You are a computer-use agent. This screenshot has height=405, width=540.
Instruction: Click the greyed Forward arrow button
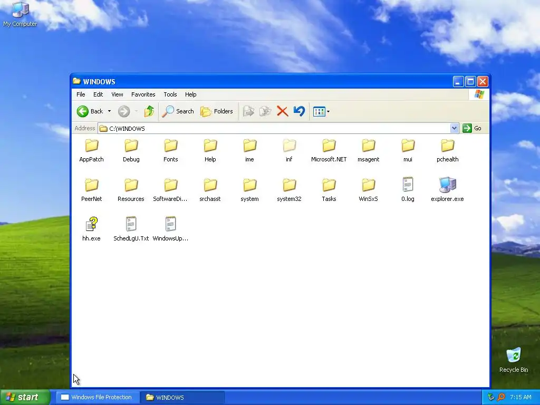(x=124, y=111)
